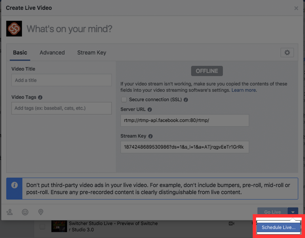Open the feeling/activity emoji icon
This screenshot has width=305, height=238.
pos(25,212)
